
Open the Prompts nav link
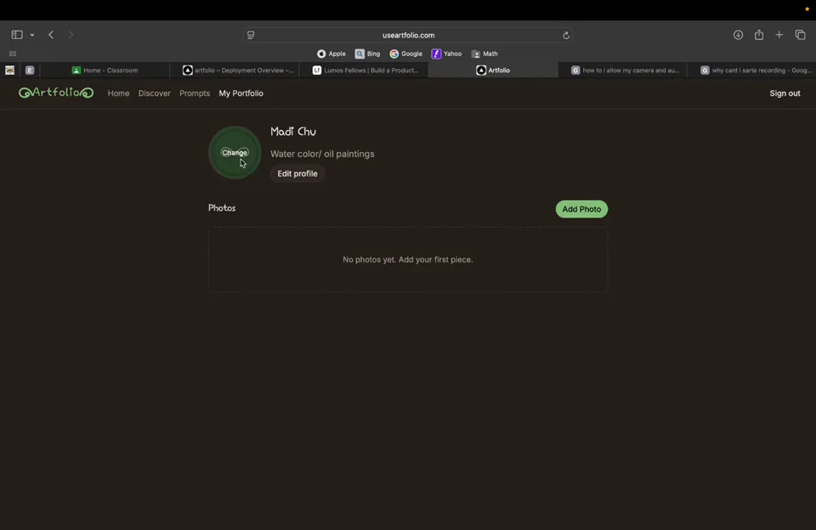tap(195, 93)
